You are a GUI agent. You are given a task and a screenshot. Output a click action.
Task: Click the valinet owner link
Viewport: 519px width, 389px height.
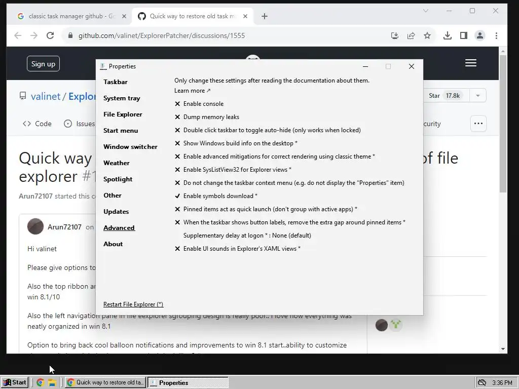coord(46,96)
